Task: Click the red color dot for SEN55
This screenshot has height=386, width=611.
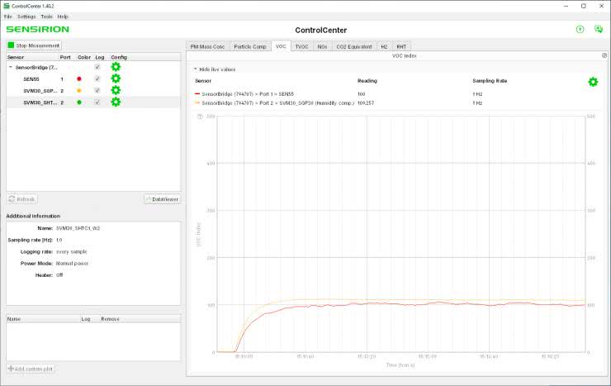Action: tap(78, 79)
